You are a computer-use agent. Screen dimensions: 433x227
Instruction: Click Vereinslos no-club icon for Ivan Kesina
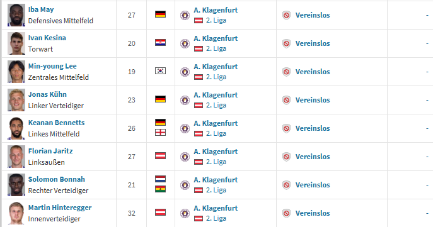click(x=286, y=43)
